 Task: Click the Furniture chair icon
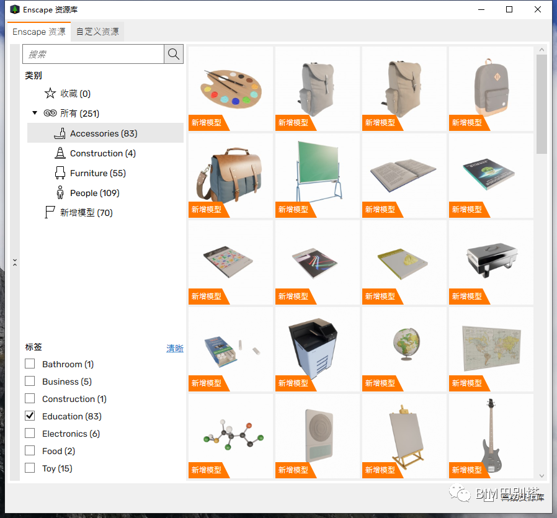(x=60, y=173)
